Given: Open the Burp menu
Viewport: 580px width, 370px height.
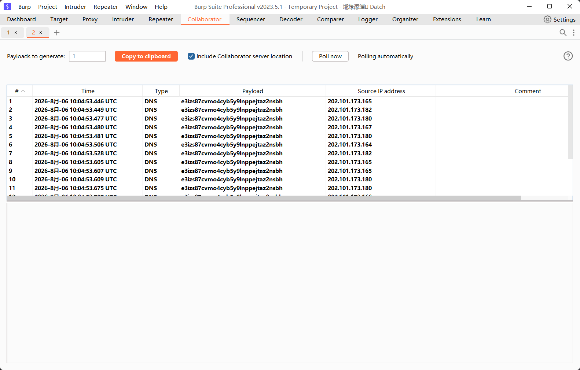Looking at the screenshot, I should click(x=25, y=7).
